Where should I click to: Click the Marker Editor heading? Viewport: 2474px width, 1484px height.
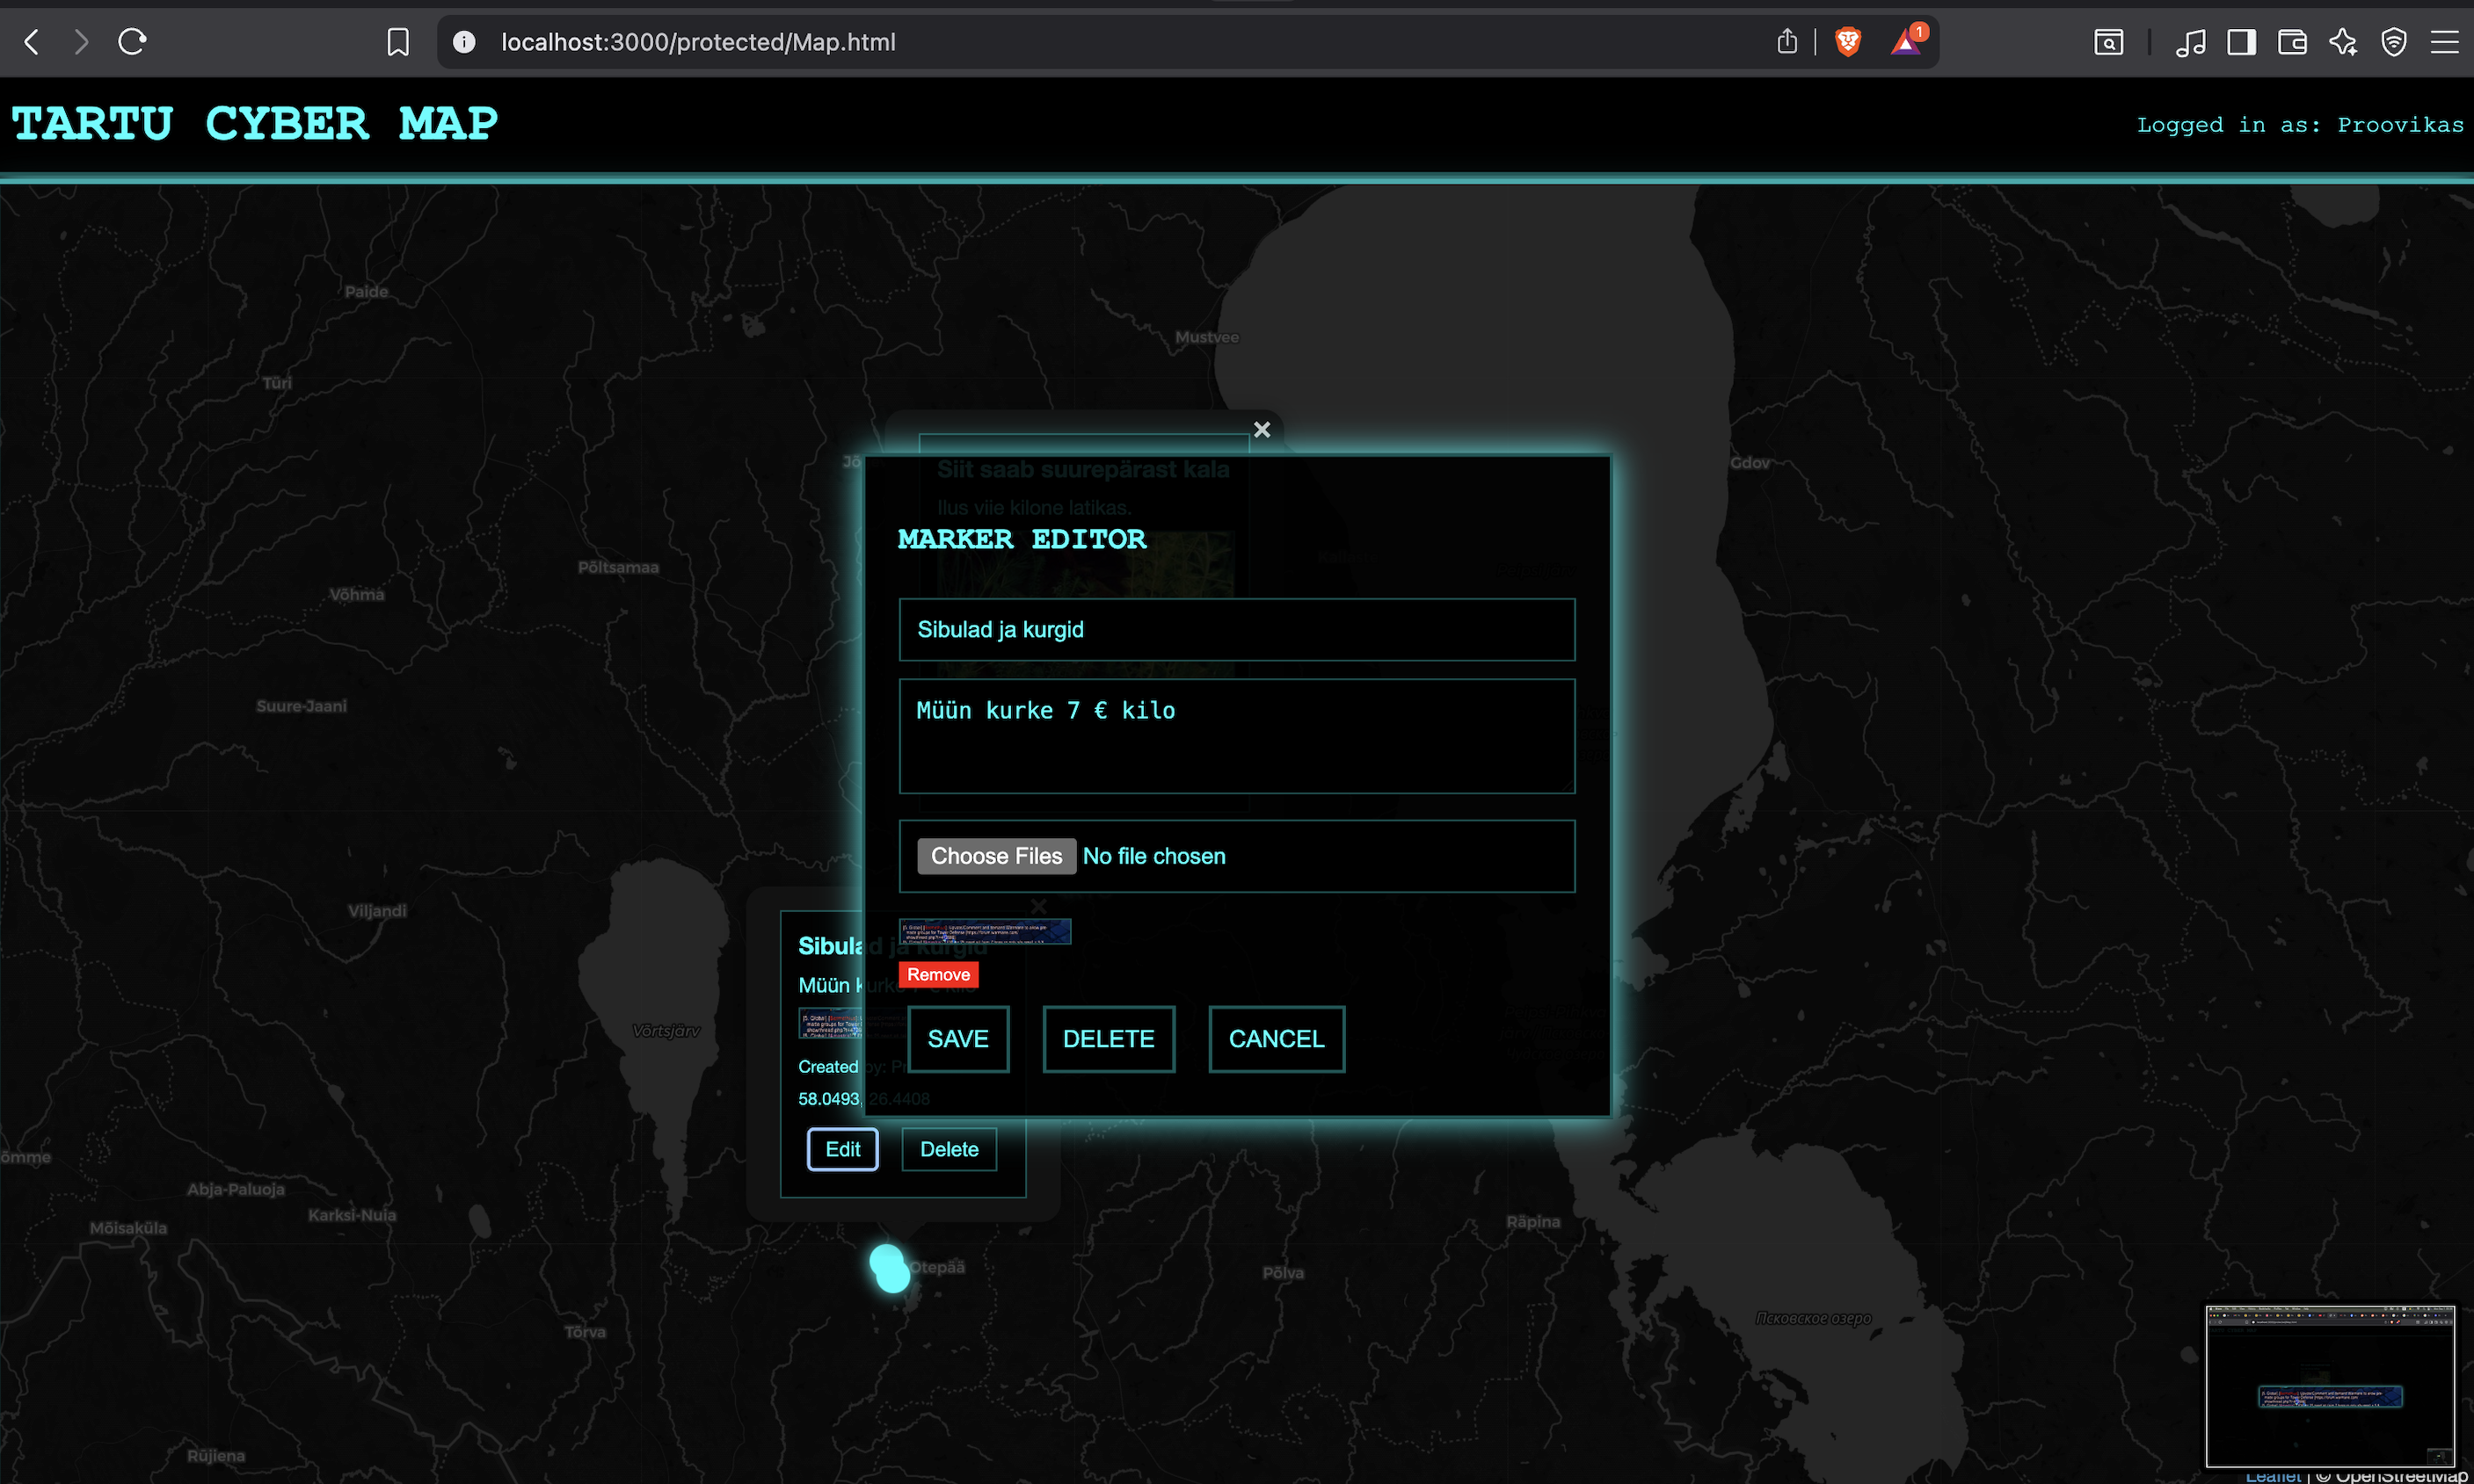[1022, 540]
